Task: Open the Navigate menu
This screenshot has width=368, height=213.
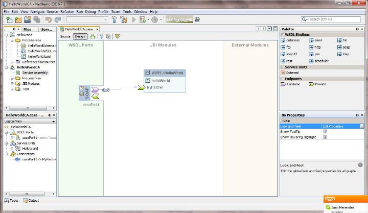Action: pos(37,12)
